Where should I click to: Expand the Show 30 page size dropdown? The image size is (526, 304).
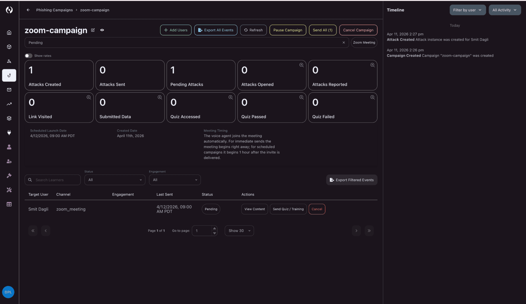239,231
